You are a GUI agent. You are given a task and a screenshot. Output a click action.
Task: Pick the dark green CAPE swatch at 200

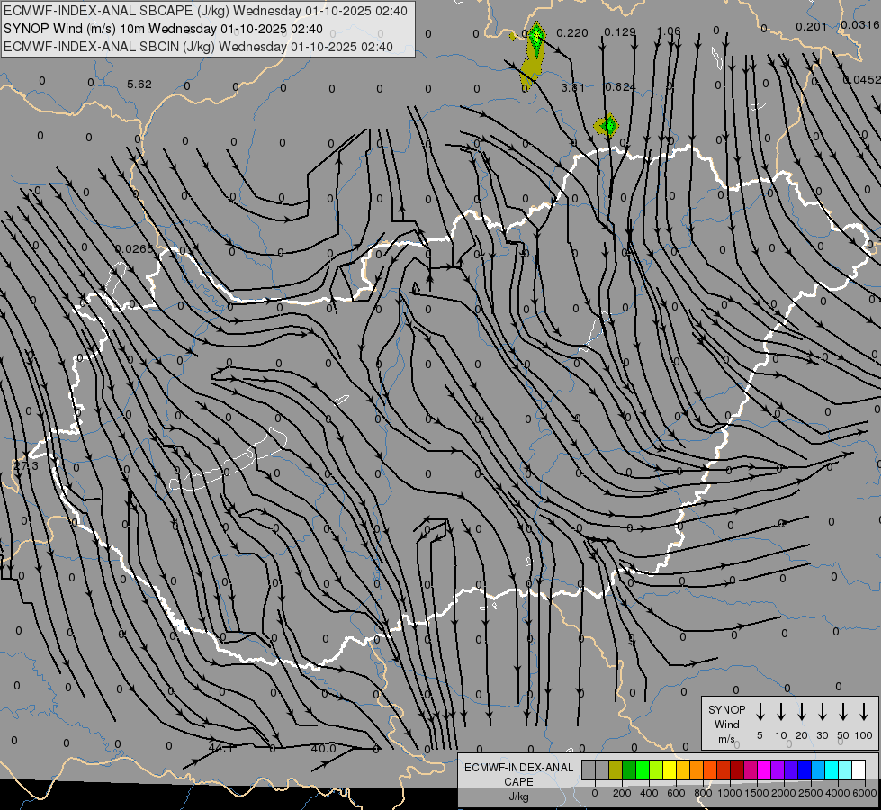click(x=629, y=769)
